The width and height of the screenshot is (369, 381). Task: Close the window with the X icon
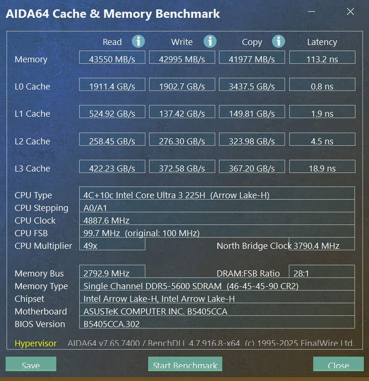coord(351,12)
